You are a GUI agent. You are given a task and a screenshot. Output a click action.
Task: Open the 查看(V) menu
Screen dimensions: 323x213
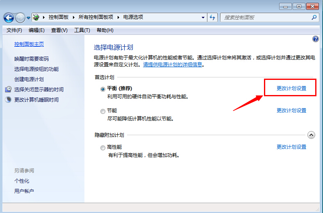click(x=59, y=30)
